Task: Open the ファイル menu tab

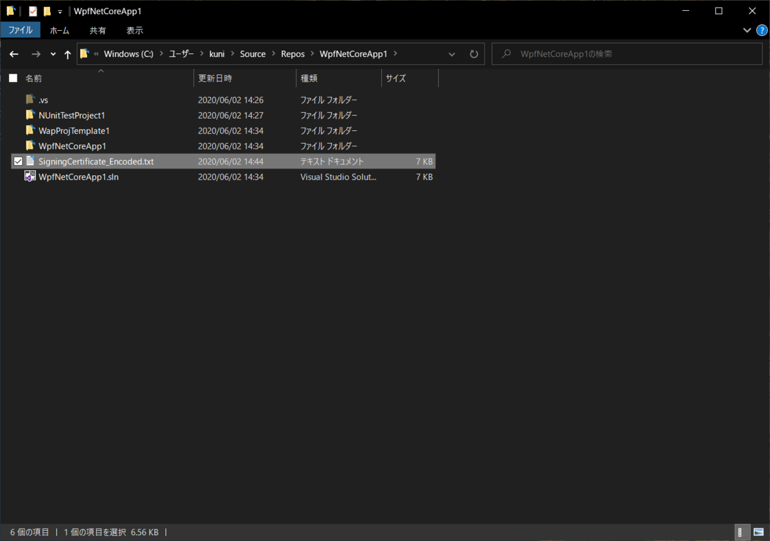Action: (x=21, y=30)
